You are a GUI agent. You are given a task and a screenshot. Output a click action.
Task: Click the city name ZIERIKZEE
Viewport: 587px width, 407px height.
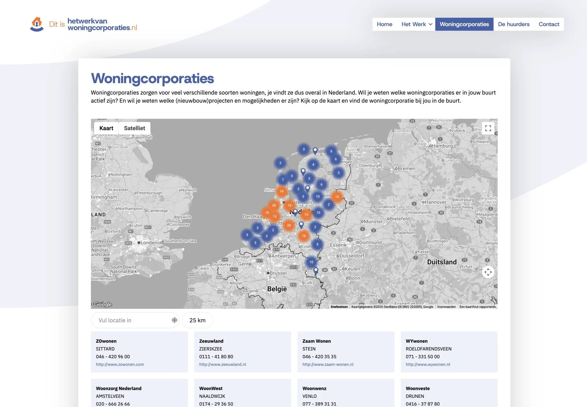(x=211, y=349)
